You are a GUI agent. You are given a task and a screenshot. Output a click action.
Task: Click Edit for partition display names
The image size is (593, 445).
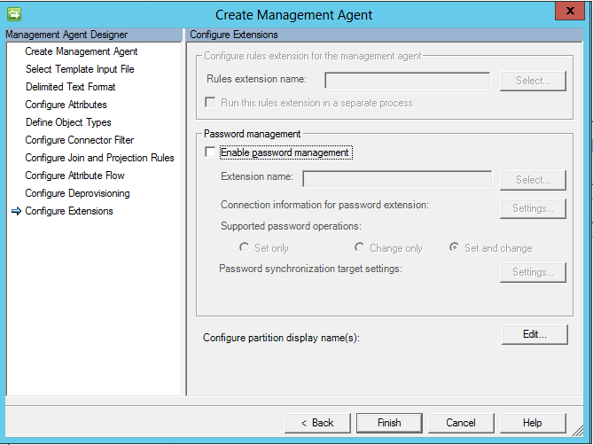(534, 334)
